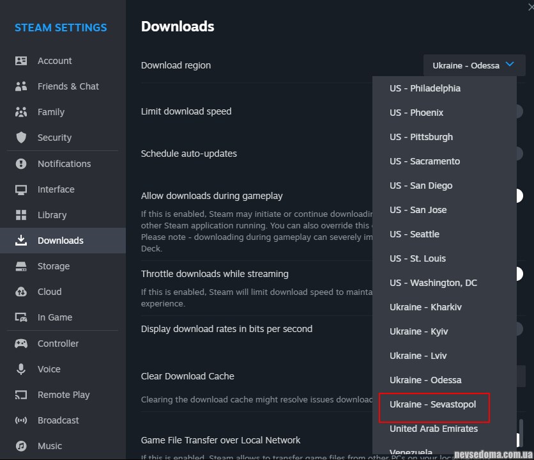
Task: Open the Cloud settings page
Action: [49, 292]
